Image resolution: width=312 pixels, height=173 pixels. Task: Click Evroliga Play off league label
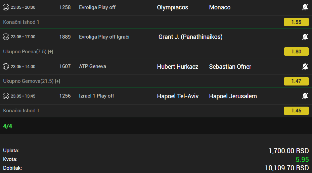click(97, 8)
